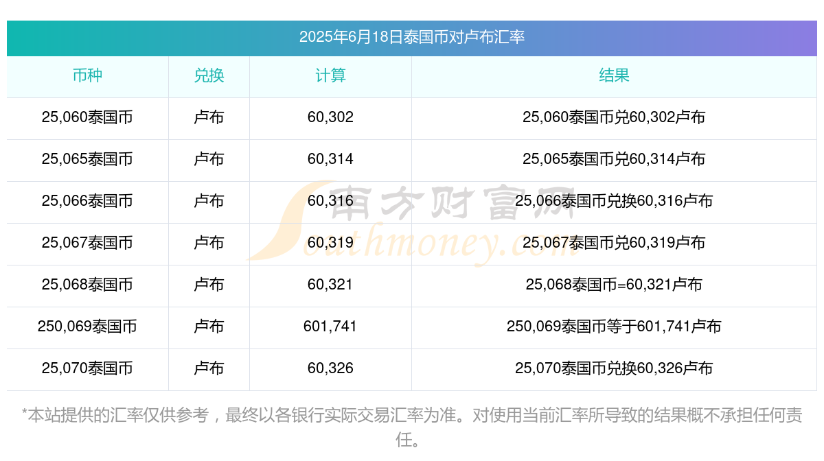
Task: Click the value 60,302
Action: pos(330,117)
